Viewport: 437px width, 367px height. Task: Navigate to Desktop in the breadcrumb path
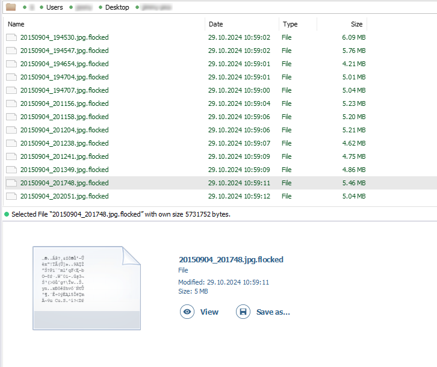[117, 7]
